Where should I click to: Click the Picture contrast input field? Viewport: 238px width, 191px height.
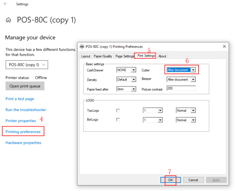[x=181, y=88]
